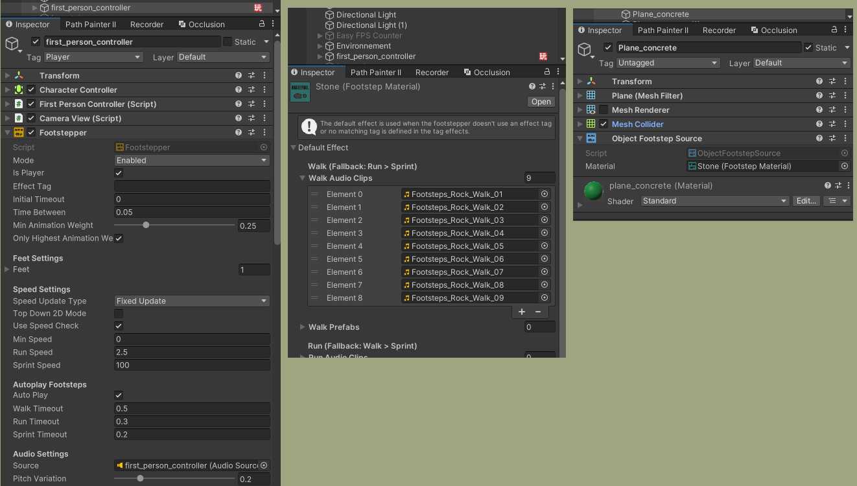Open help for plane_concrete material
Viewport: 857px width, 486px height.
[828, 186]
